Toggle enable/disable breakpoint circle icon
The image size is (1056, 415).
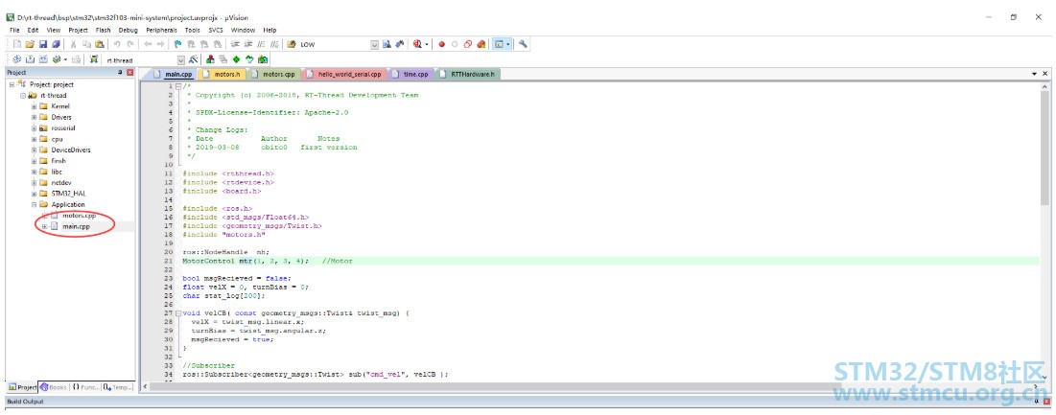[x=455, y=44]
